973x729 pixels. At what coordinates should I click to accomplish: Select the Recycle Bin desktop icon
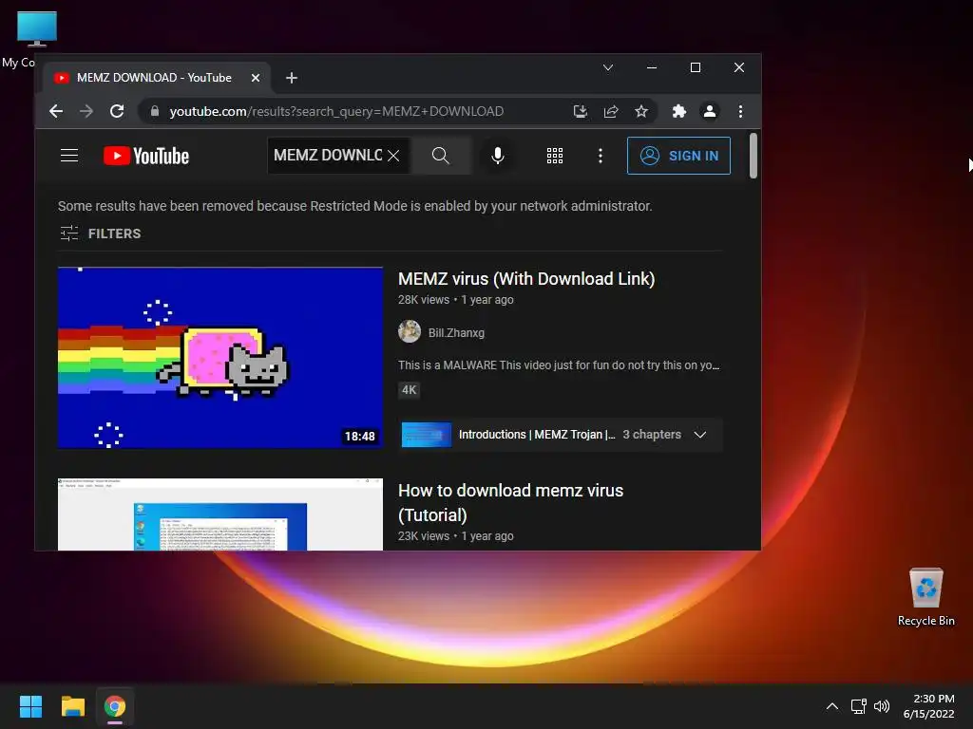[925, 597]
